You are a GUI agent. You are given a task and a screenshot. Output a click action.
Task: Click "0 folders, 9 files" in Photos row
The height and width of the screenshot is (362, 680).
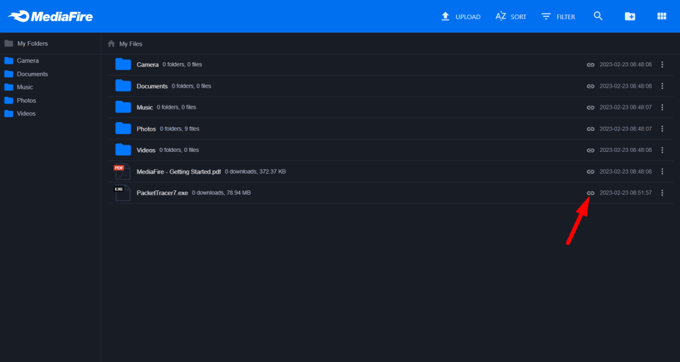tap(179, 129)
